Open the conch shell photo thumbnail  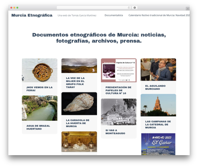point(79,103)
